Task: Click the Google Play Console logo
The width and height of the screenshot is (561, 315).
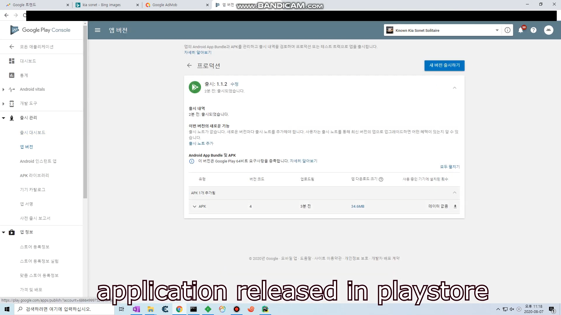Action: click(40, 30)
